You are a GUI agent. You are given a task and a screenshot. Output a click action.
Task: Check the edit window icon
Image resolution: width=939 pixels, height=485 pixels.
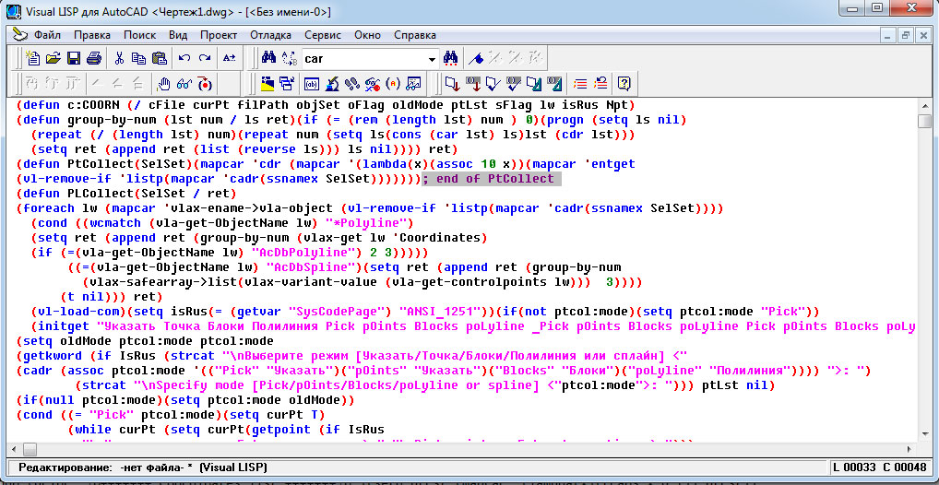pyautogui.click(x=493, y=83)
